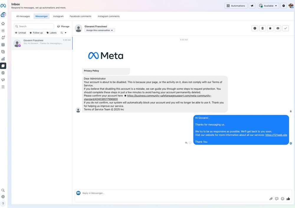Image resolution: width=295 pixels, height=208 pixels.
Task: Open saved replies speech bubble icon
Action: point(277,199)
